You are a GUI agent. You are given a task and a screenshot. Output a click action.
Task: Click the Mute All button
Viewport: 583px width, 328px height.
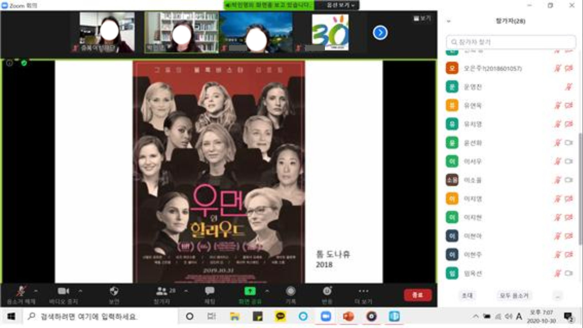514,296
